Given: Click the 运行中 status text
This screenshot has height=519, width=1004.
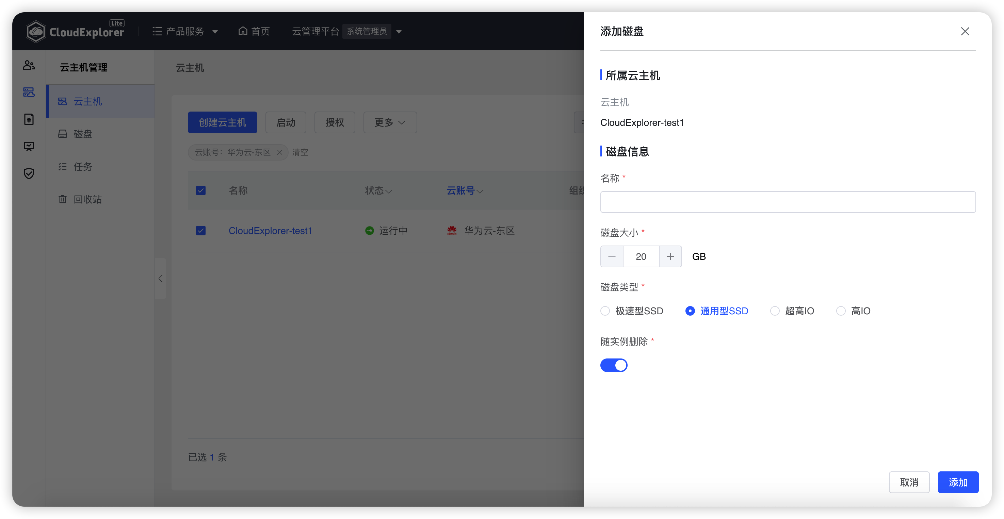Looking at the screenshot, I should point(393,231).
